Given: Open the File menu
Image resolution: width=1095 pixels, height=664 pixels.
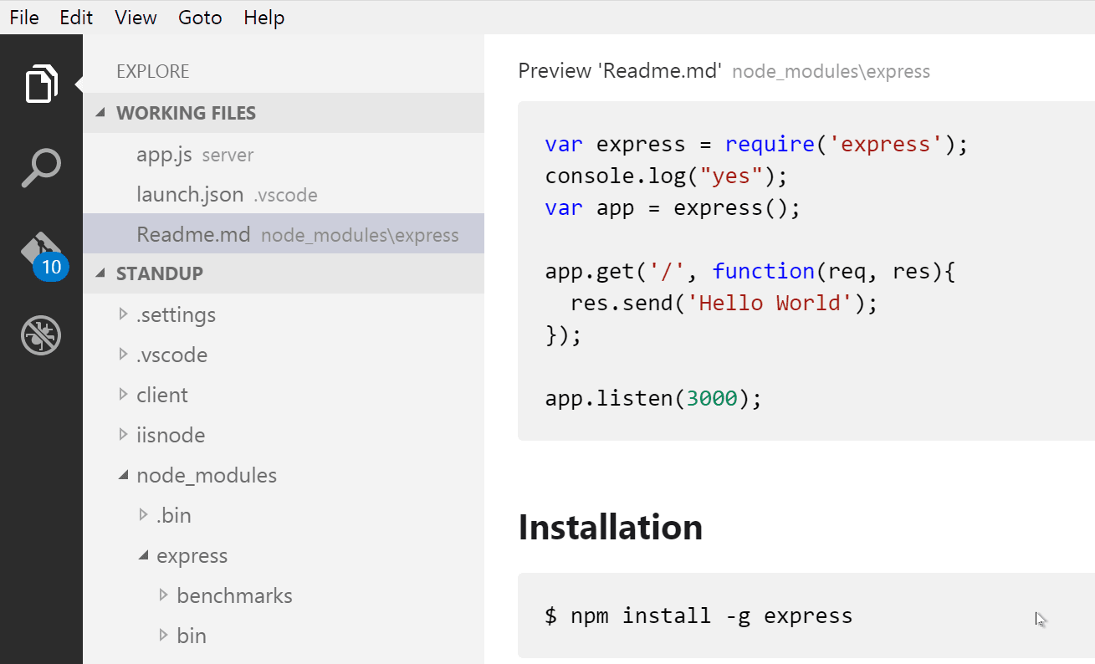Looking at the screenshot, I should [23, 17].
